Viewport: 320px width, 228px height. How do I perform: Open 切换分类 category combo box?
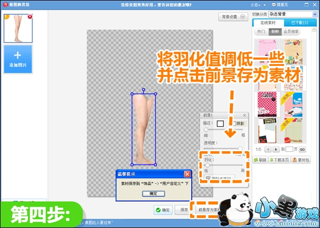(x=293, y=14)
